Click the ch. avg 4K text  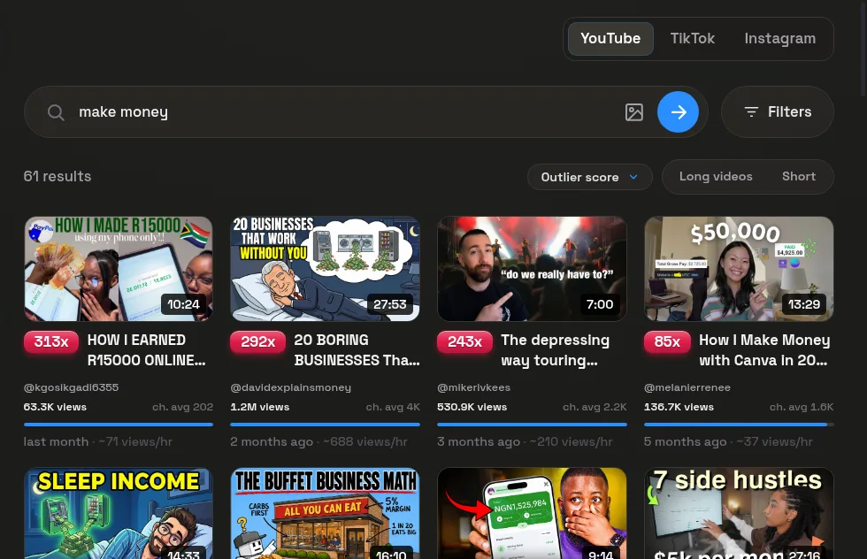click(393, 407)
